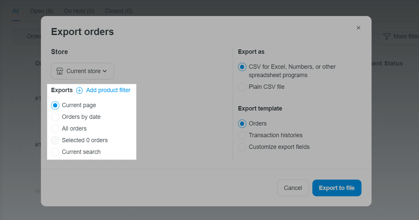Click the Export to file button
This screenshot has height=220, width=419.
[337, 188]
